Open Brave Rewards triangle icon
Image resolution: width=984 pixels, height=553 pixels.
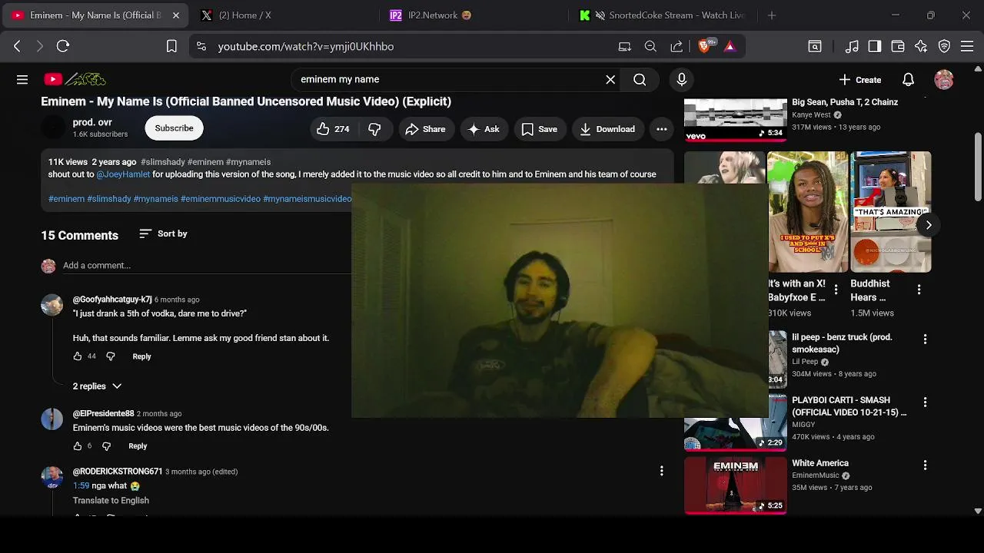click(x=730, y=46)
